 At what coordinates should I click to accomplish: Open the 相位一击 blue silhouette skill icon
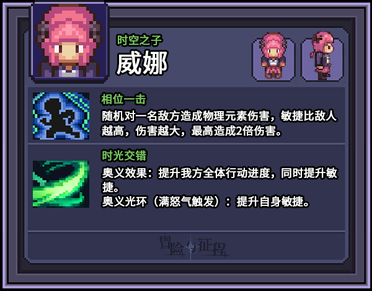(61, 116)
